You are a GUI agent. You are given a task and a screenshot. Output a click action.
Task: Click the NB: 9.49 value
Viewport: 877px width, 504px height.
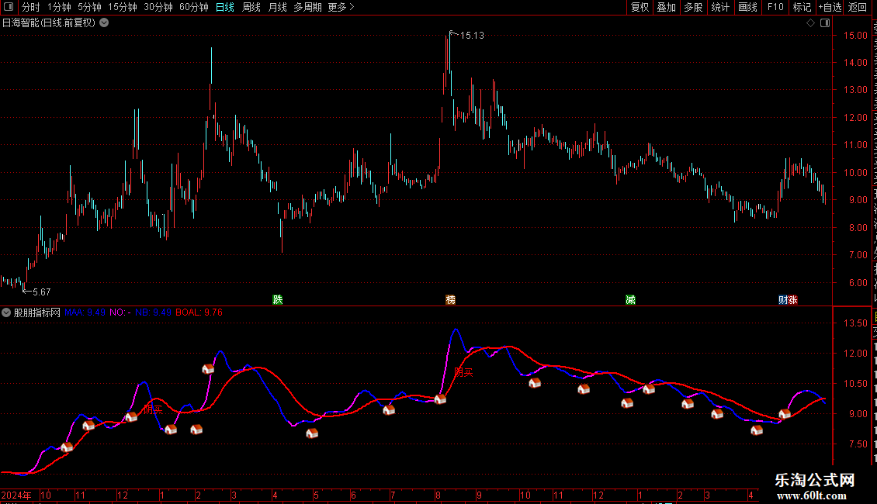(153, 312)
